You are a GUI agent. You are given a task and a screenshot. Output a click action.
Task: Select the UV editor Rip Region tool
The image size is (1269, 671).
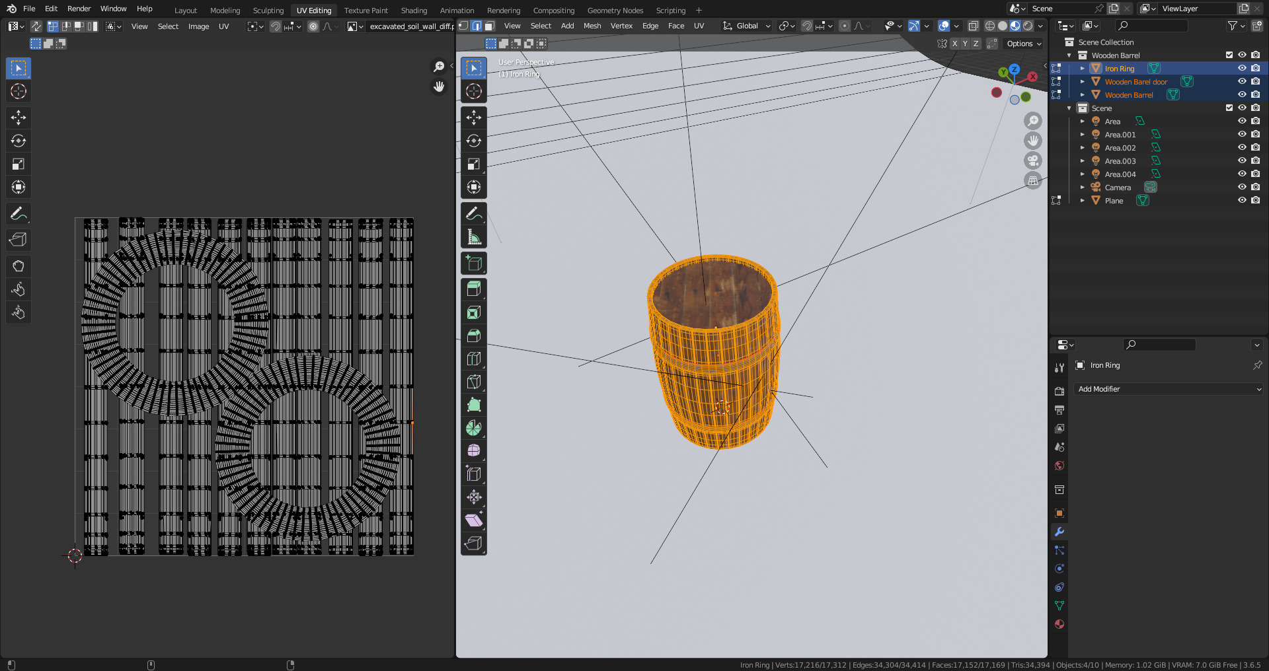[x=19, y=240]
